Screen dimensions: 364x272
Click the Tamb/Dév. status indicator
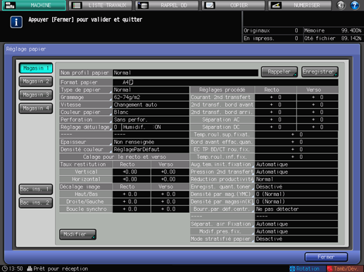point(345,268)
